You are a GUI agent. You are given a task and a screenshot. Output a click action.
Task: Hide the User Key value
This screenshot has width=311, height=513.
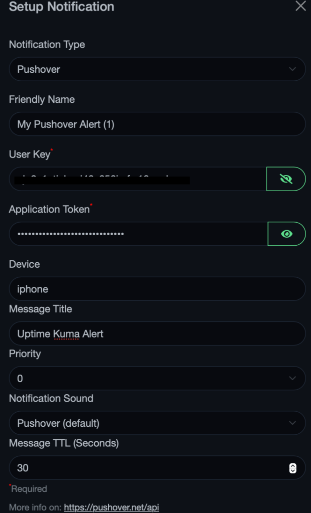(286, 179)
